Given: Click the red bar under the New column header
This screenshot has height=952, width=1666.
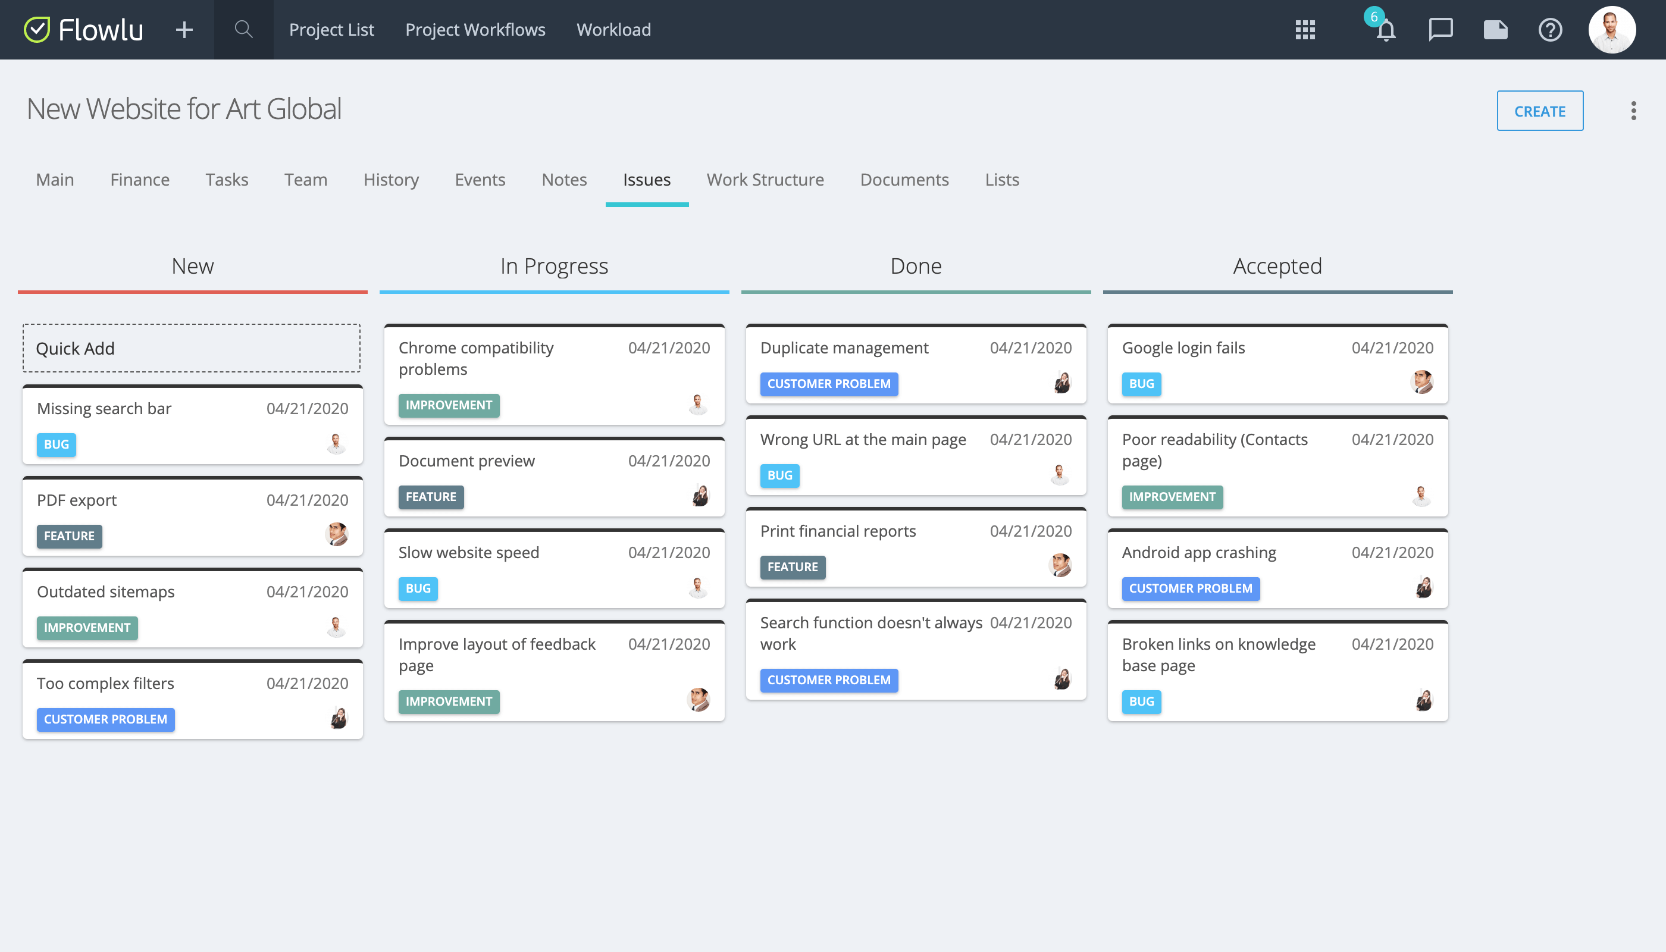Looking at the screenshot, I should coord(192,292).
